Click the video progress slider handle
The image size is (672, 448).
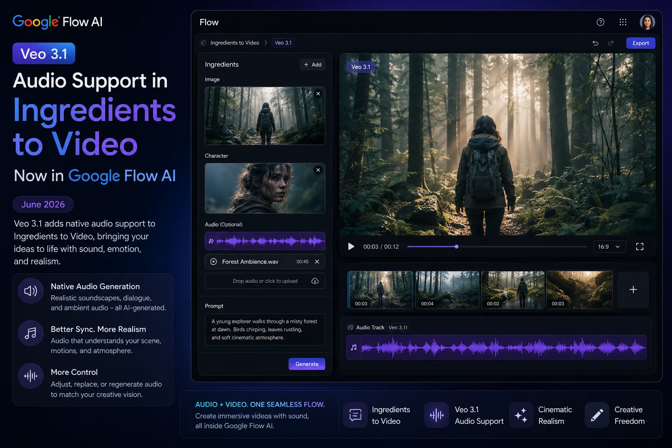(456, 247)
